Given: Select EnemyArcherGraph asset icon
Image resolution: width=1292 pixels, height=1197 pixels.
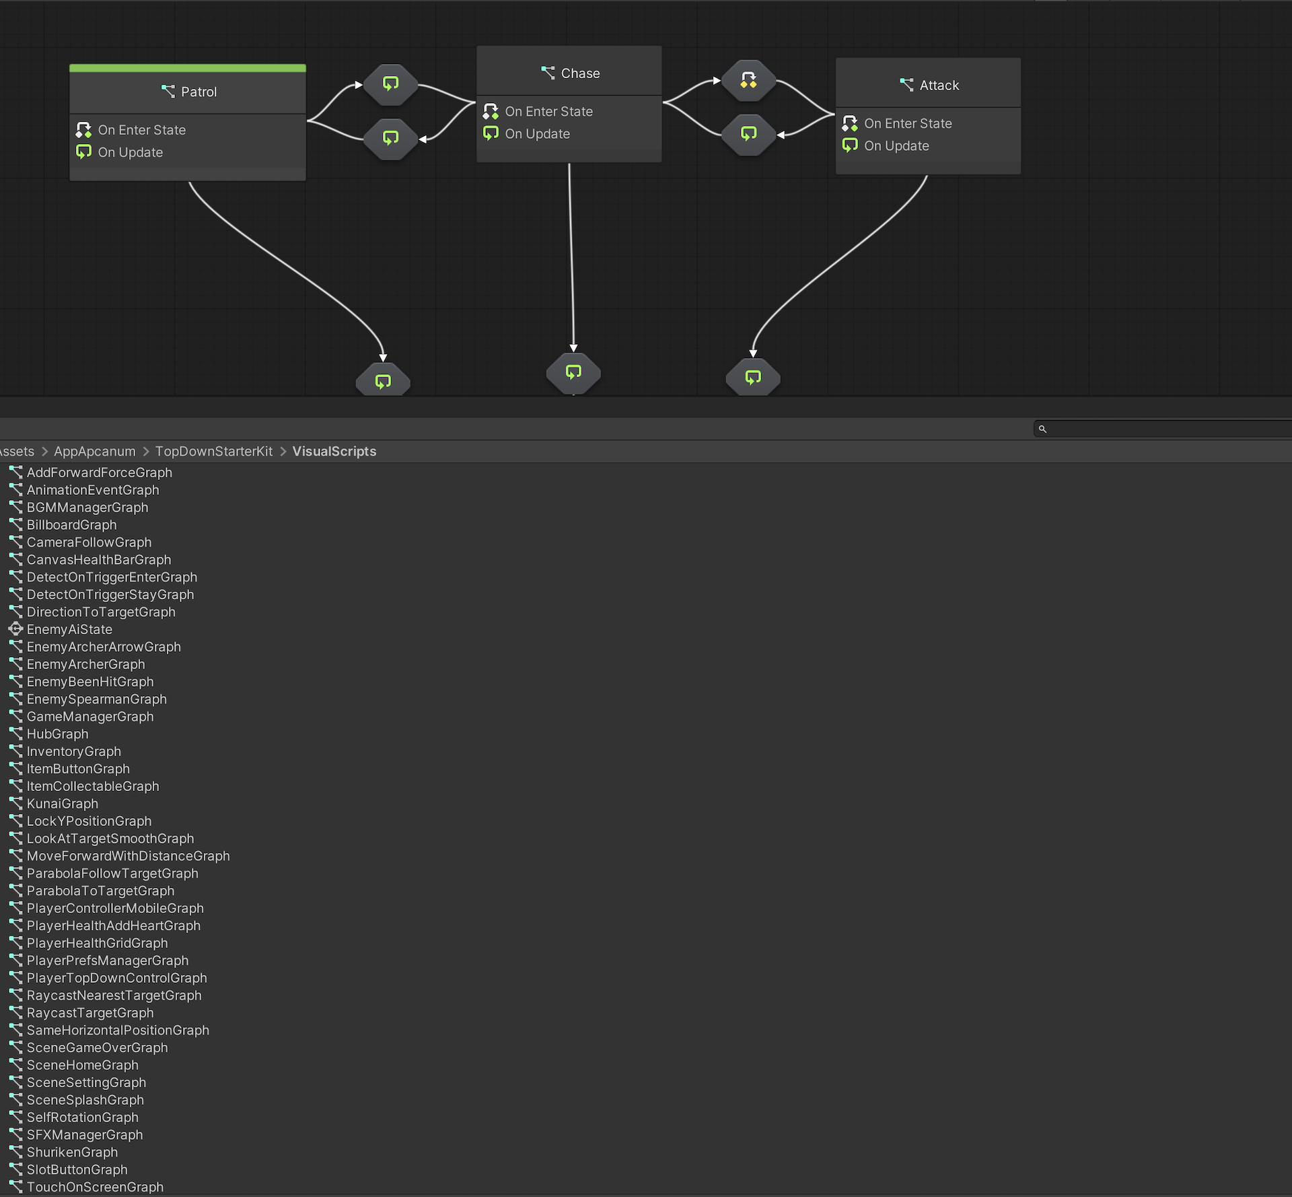Looking at the screenshot, I should click(15, 664).
